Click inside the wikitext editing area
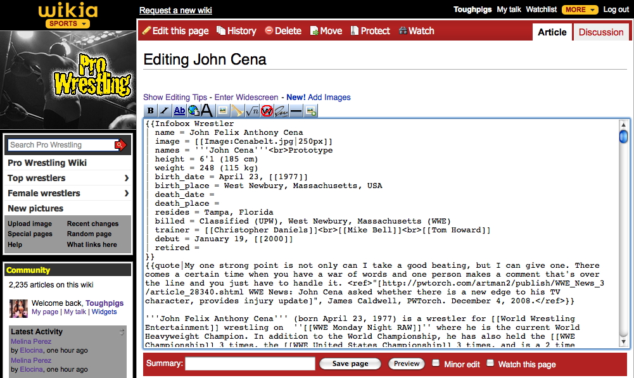Screen dimensions: 634x378 (x=381, y=233)
